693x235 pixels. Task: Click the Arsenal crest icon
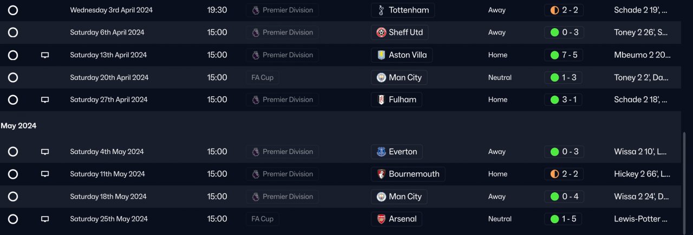(x=382, y=219)
